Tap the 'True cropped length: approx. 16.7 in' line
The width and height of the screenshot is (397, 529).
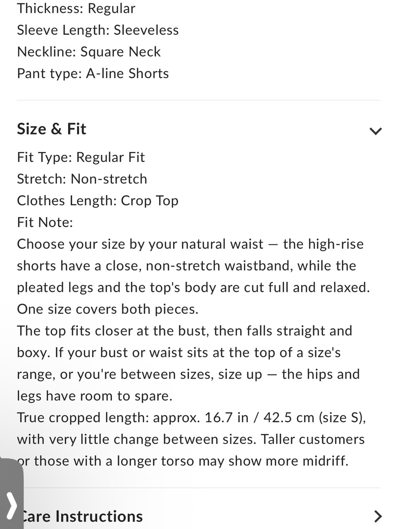click(191, 417)
